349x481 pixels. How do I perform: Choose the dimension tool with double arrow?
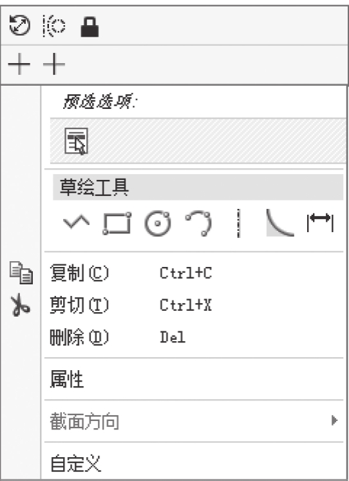tap(320, 222)
